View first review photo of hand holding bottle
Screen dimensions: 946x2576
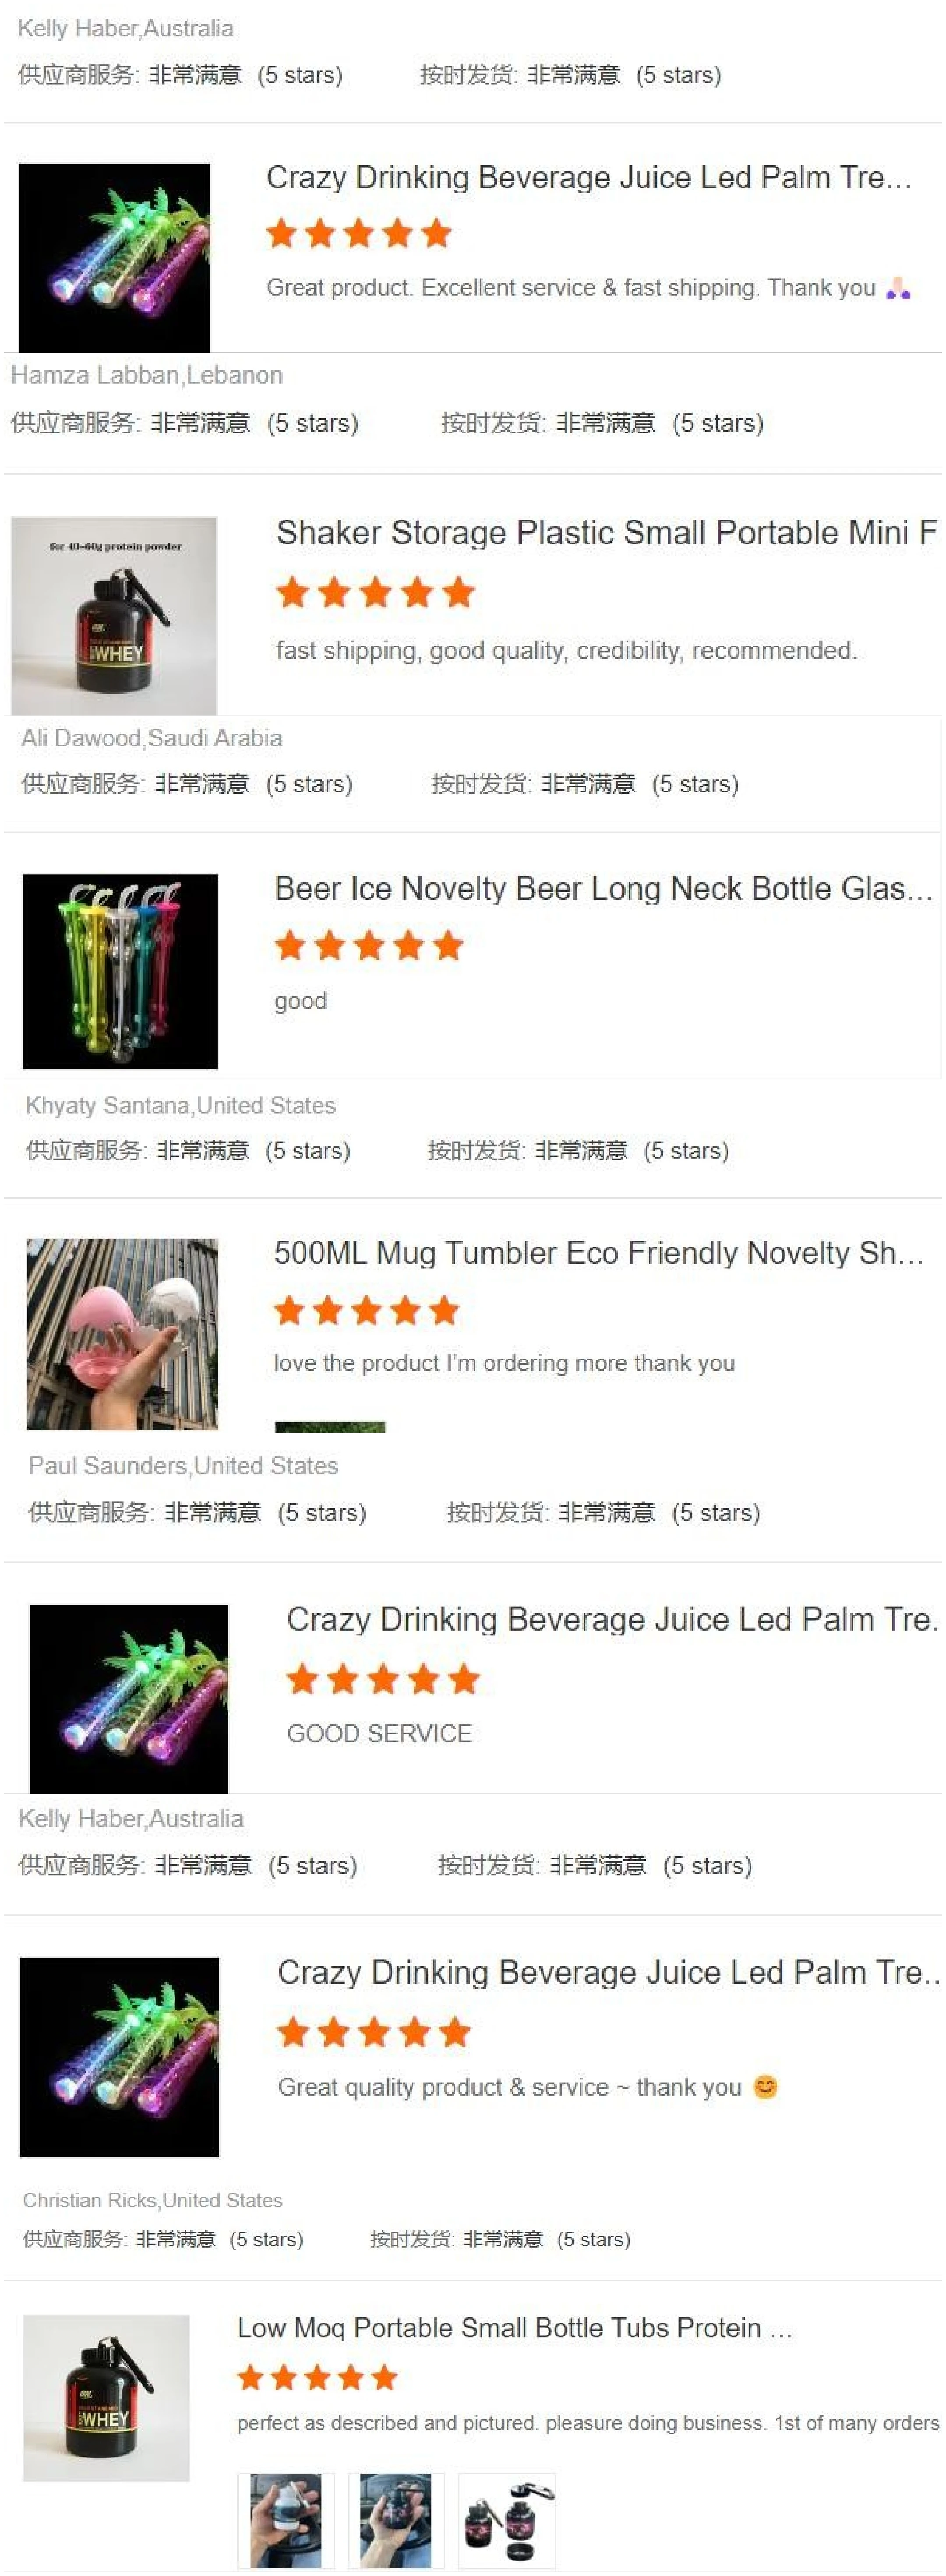286,2520
